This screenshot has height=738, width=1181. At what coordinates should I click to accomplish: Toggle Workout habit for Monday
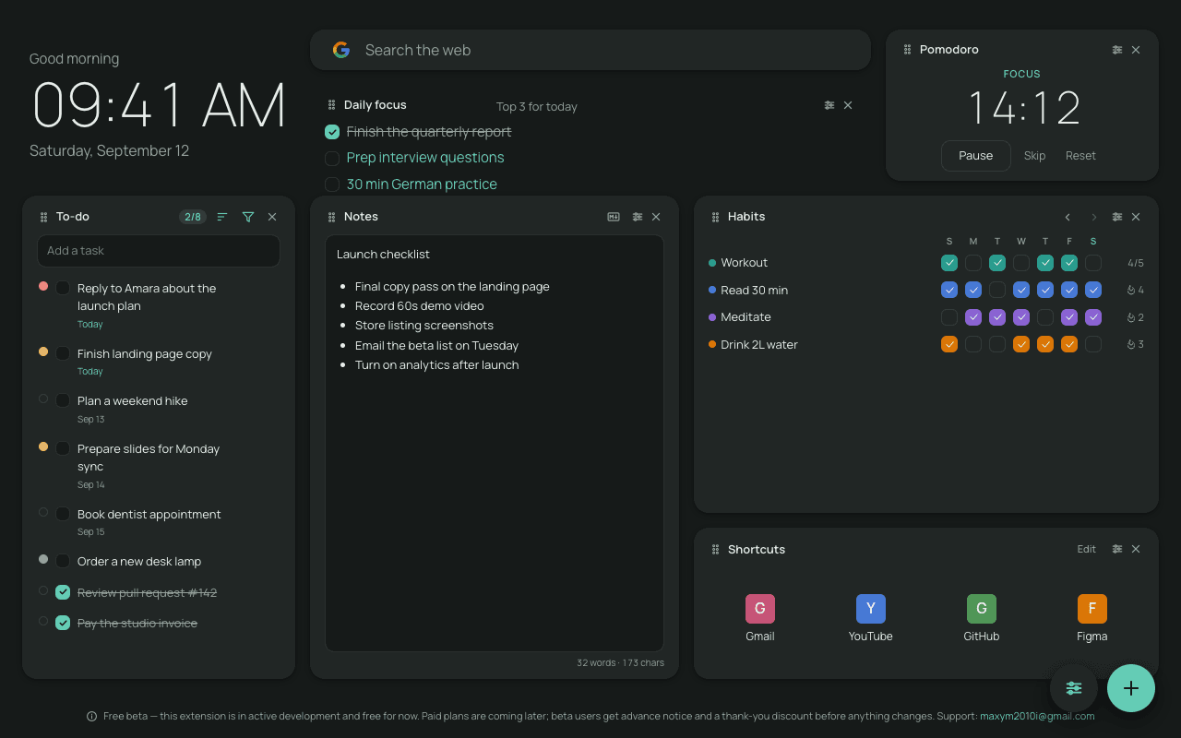[973, 263]
